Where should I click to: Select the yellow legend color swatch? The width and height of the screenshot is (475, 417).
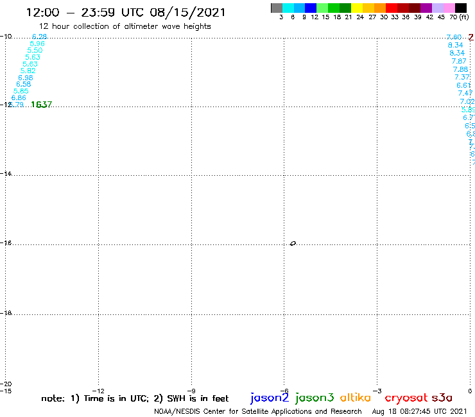(x=357, y=8)
